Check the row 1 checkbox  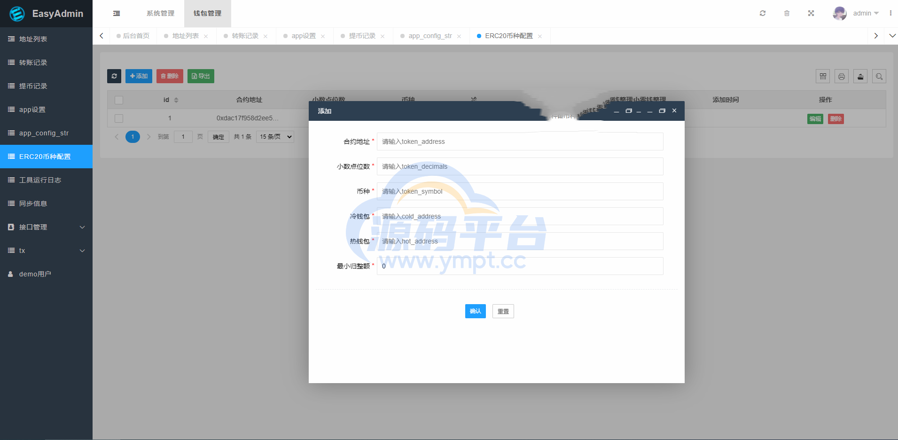pos(119,118)
